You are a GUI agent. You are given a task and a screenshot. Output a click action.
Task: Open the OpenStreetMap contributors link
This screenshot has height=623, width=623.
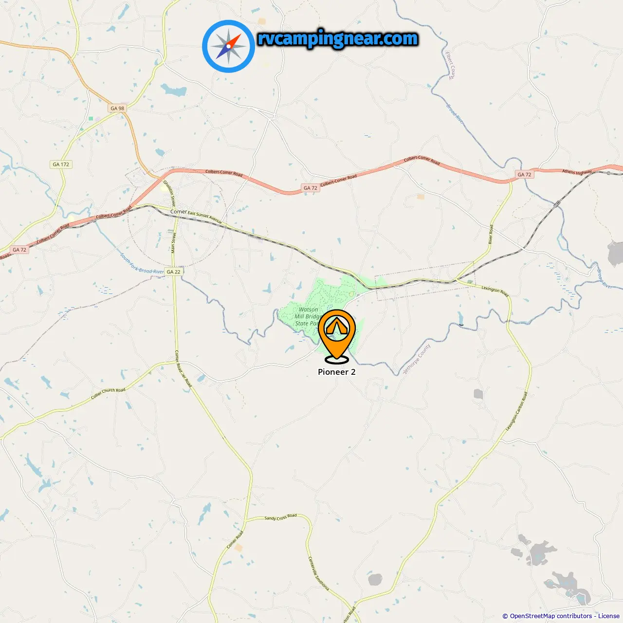552,616
